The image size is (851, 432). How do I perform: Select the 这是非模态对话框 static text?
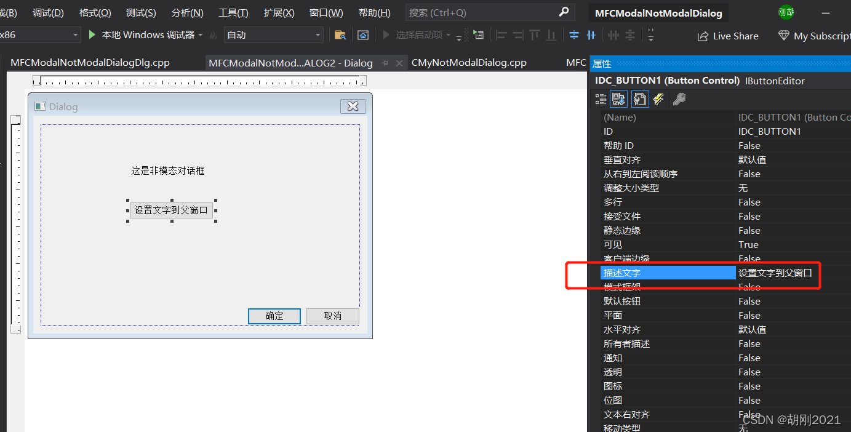pyautogui.click(x=168, y=170)
